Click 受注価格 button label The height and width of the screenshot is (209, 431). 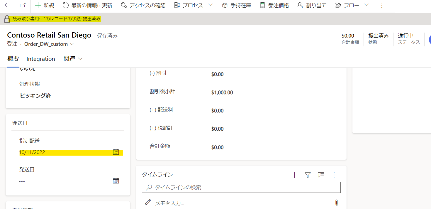point(279,5)
